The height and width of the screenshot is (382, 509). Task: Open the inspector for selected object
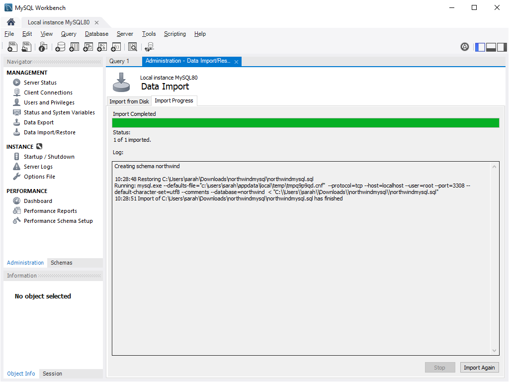point(43,47)
